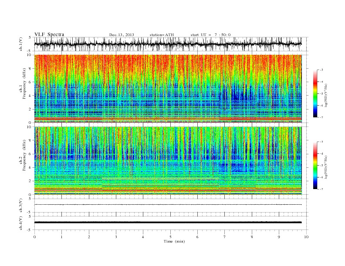Select the "ch.1(V)" axis label
This screenshot has width=345, height=266.
pyautogui.click(x=20, y=44)
